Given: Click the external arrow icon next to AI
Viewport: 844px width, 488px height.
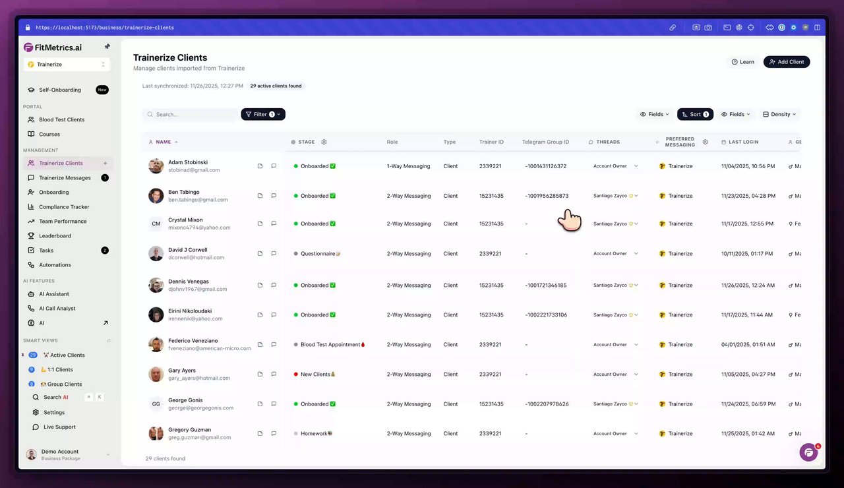Looking at the screenshot, I should click(105, 322).
